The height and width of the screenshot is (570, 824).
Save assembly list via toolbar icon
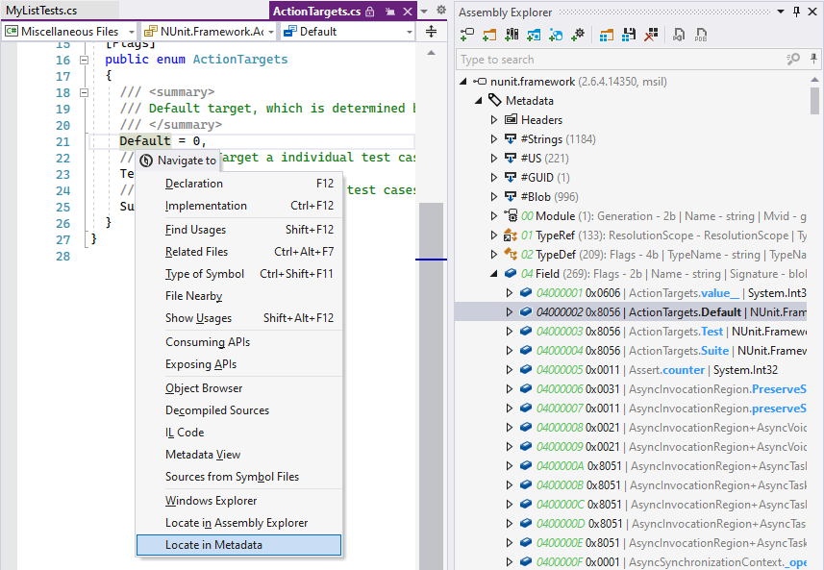tap(630, 34)
